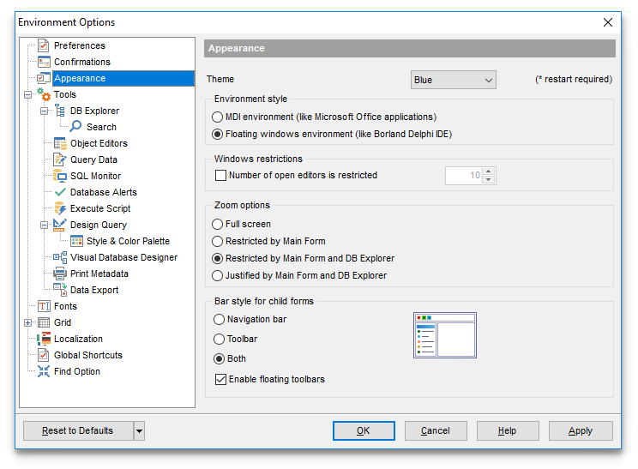The width and height of the screenshot is (638, 469).
Task: Select Justified by Main Form and DB Explorer
Action: (217, 275)
